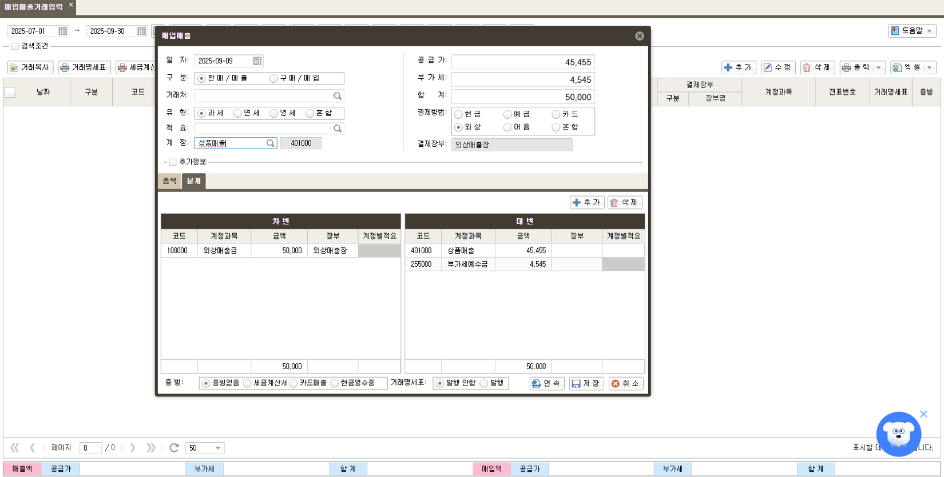The image size is (944, 477).
Task: Open calendar picker for end date 2025-09-30
Action: tap(142, 31)
